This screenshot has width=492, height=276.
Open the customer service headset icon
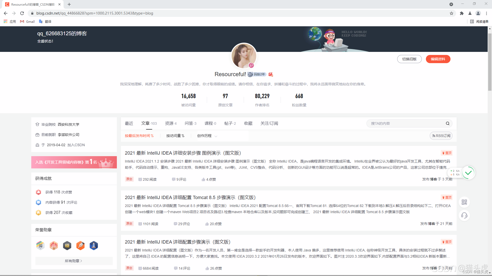[x=464, y=215]
